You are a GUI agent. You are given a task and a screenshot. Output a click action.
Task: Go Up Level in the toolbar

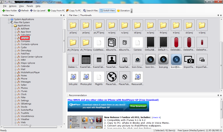[x=38, y=11]
